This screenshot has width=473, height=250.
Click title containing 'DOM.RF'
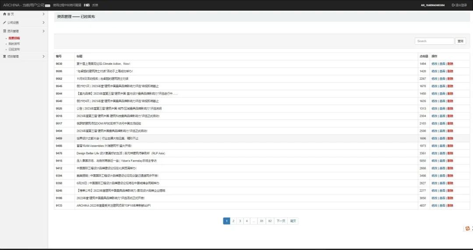click(x=109, y=123)
